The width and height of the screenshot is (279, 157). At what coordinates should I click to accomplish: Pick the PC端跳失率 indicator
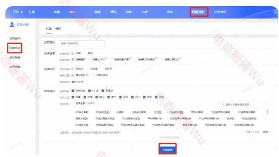point(82,125)
